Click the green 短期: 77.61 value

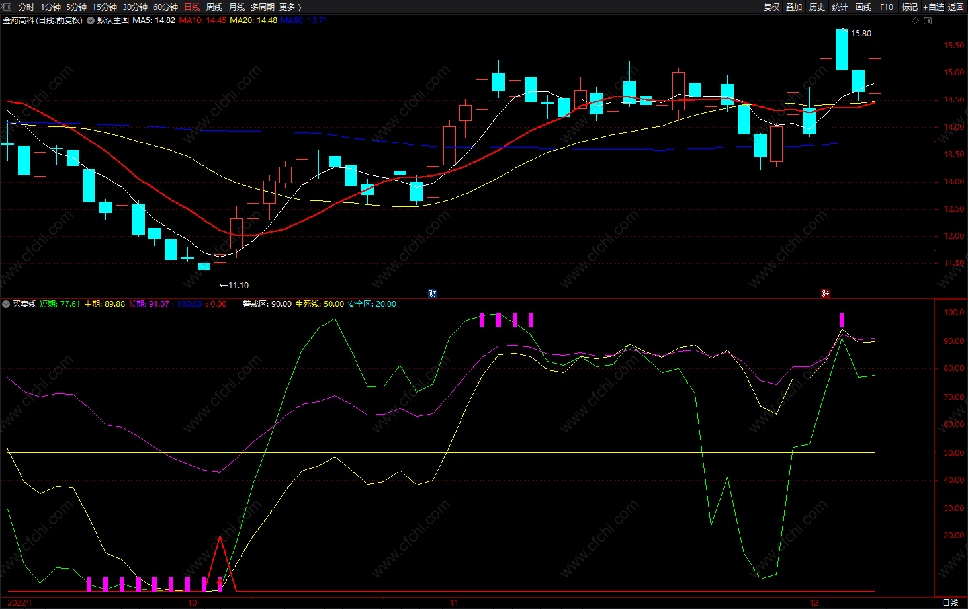[60, 304]
